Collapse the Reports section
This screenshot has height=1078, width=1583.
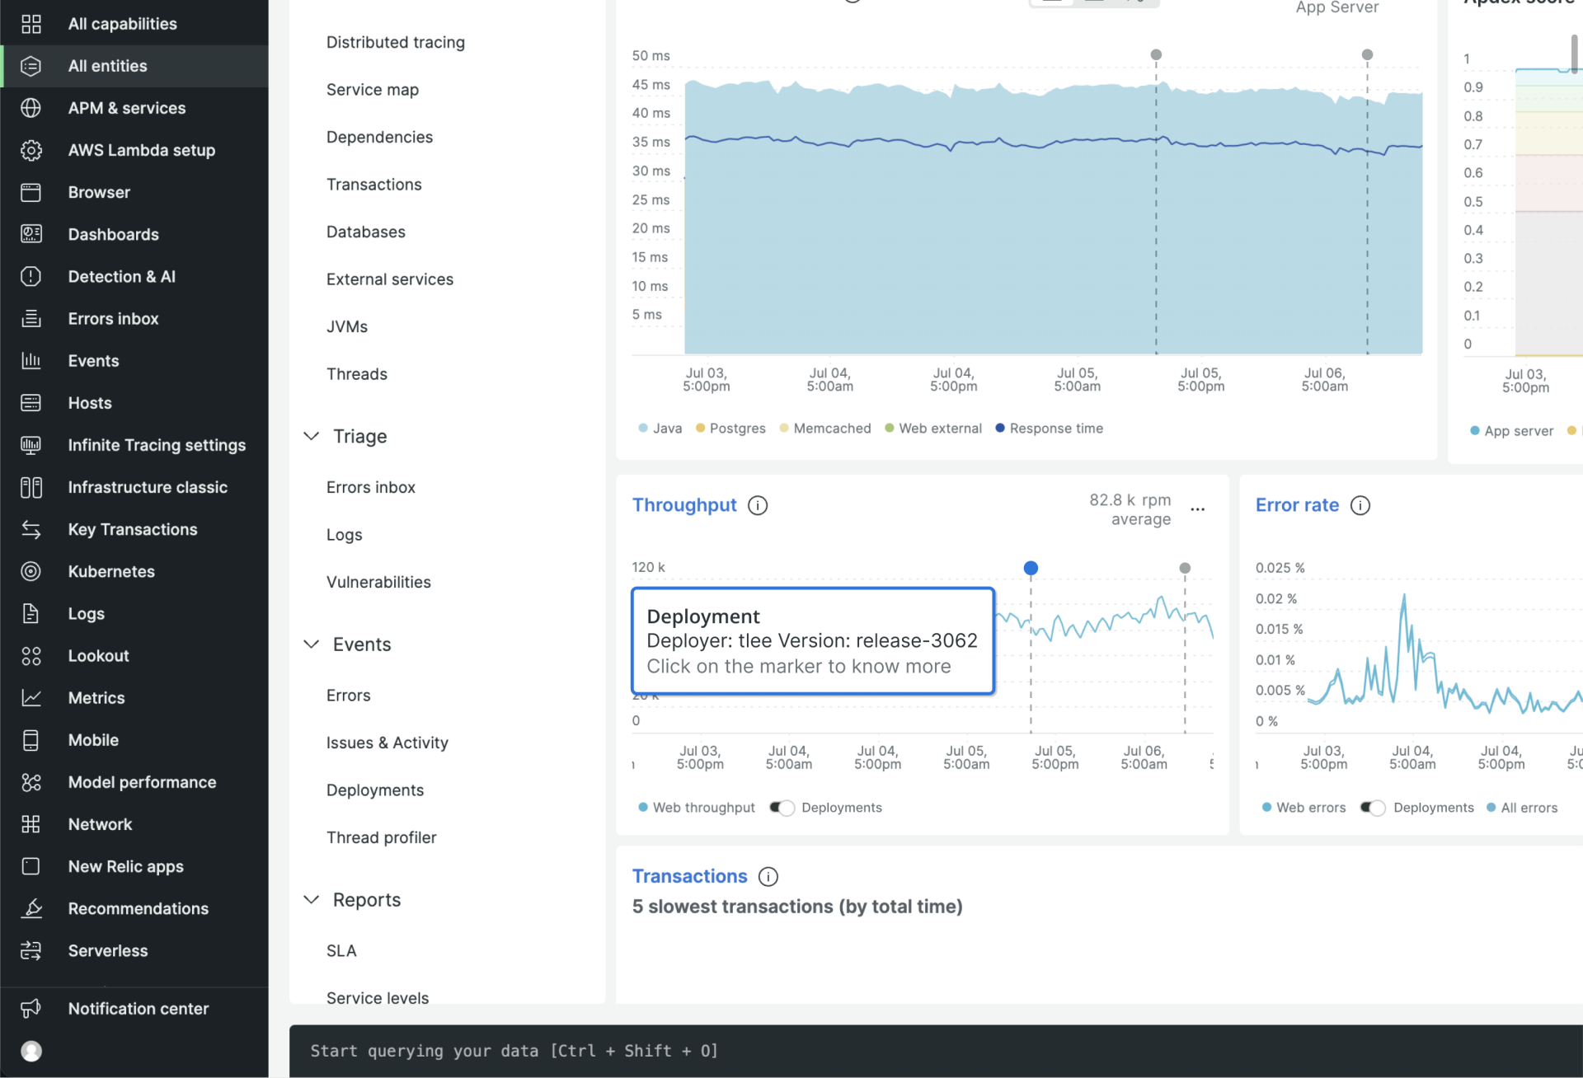point(312,900)
